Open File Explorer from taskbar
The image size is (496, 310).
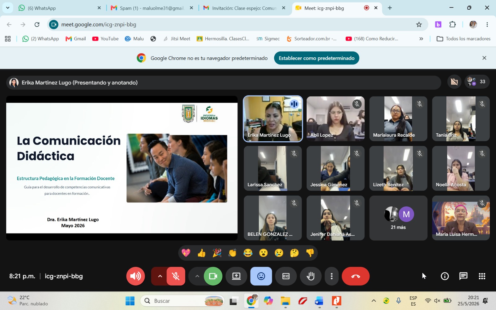(x=285, y=301)
